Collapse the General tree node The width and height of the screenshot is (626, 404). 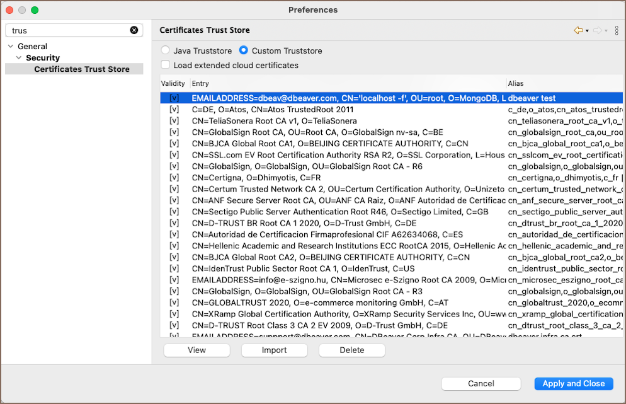pyautogui.click(x=11, y=47)
